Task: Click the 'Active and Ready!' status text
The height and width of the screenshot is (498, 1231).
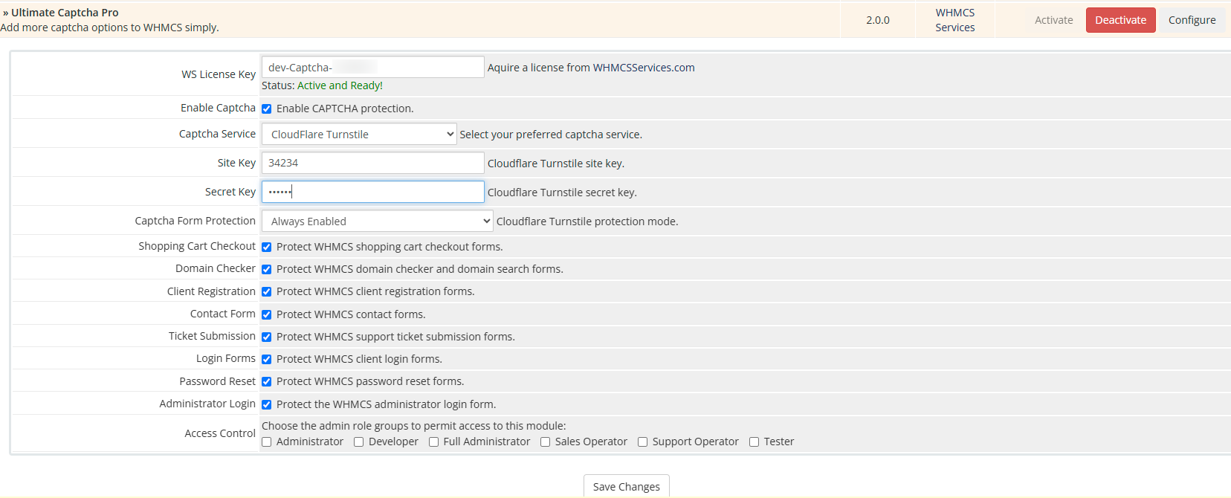Action: pyautogui.click(x=340, y=85)
